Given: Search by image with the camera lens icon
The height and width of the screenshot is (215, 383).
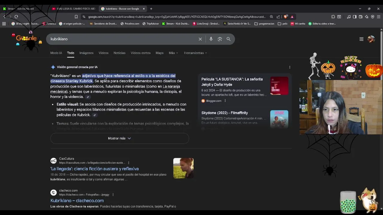Looking at the screenshot, I should (x=220, y=39).
